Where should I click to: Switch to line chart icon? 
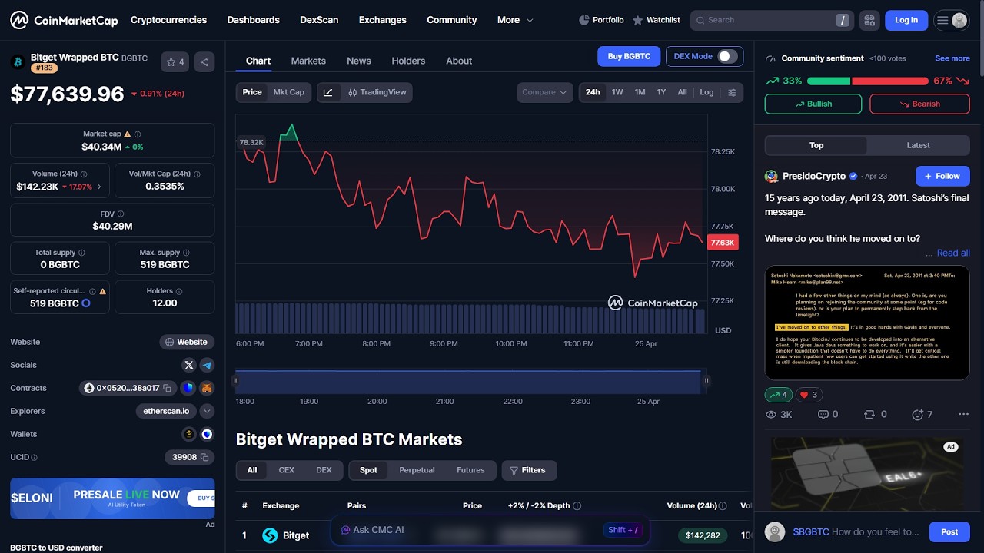pos(328,92)
